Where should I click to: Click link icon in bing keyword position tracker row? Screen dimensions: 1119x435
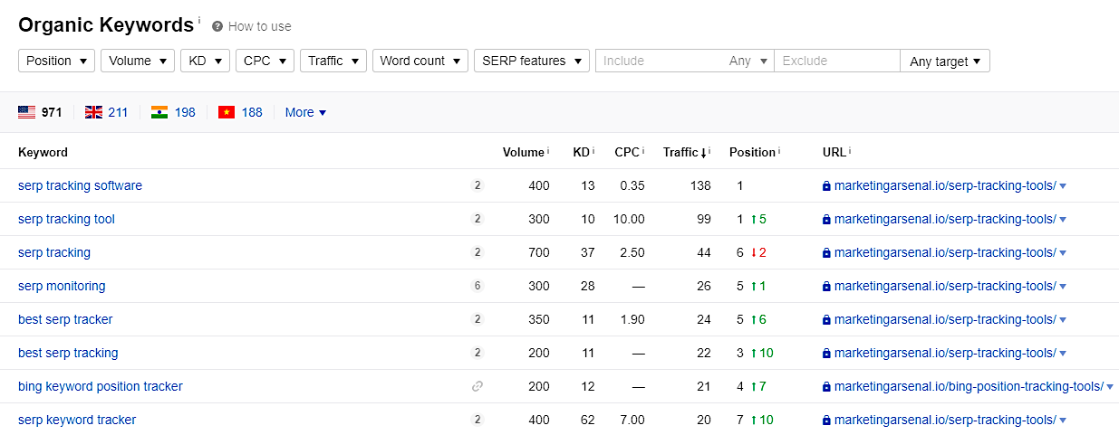[x=478, y=386]
